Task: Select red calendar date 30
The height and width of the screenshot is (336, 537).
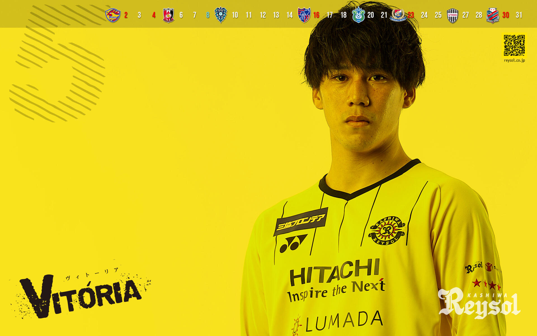Action: (x=506, y=15)
